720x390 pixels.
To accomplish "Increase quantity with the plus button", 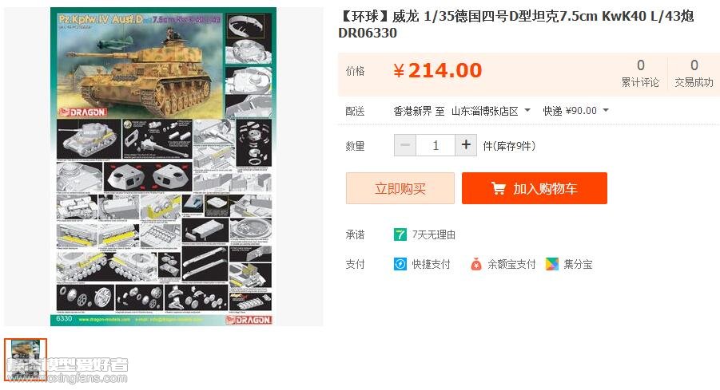I will click(x=466, y=145).
